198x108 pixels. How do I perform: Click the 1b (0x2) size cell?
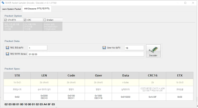pyautogui.click(x=17, y=82)
